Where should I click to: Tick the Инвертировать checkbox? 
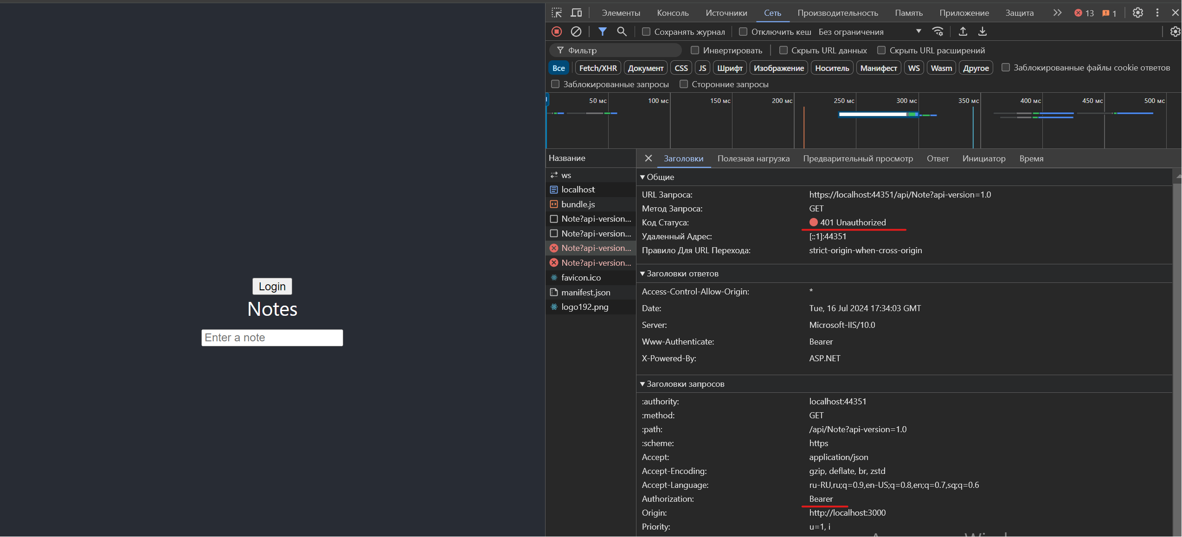point(694,50)
